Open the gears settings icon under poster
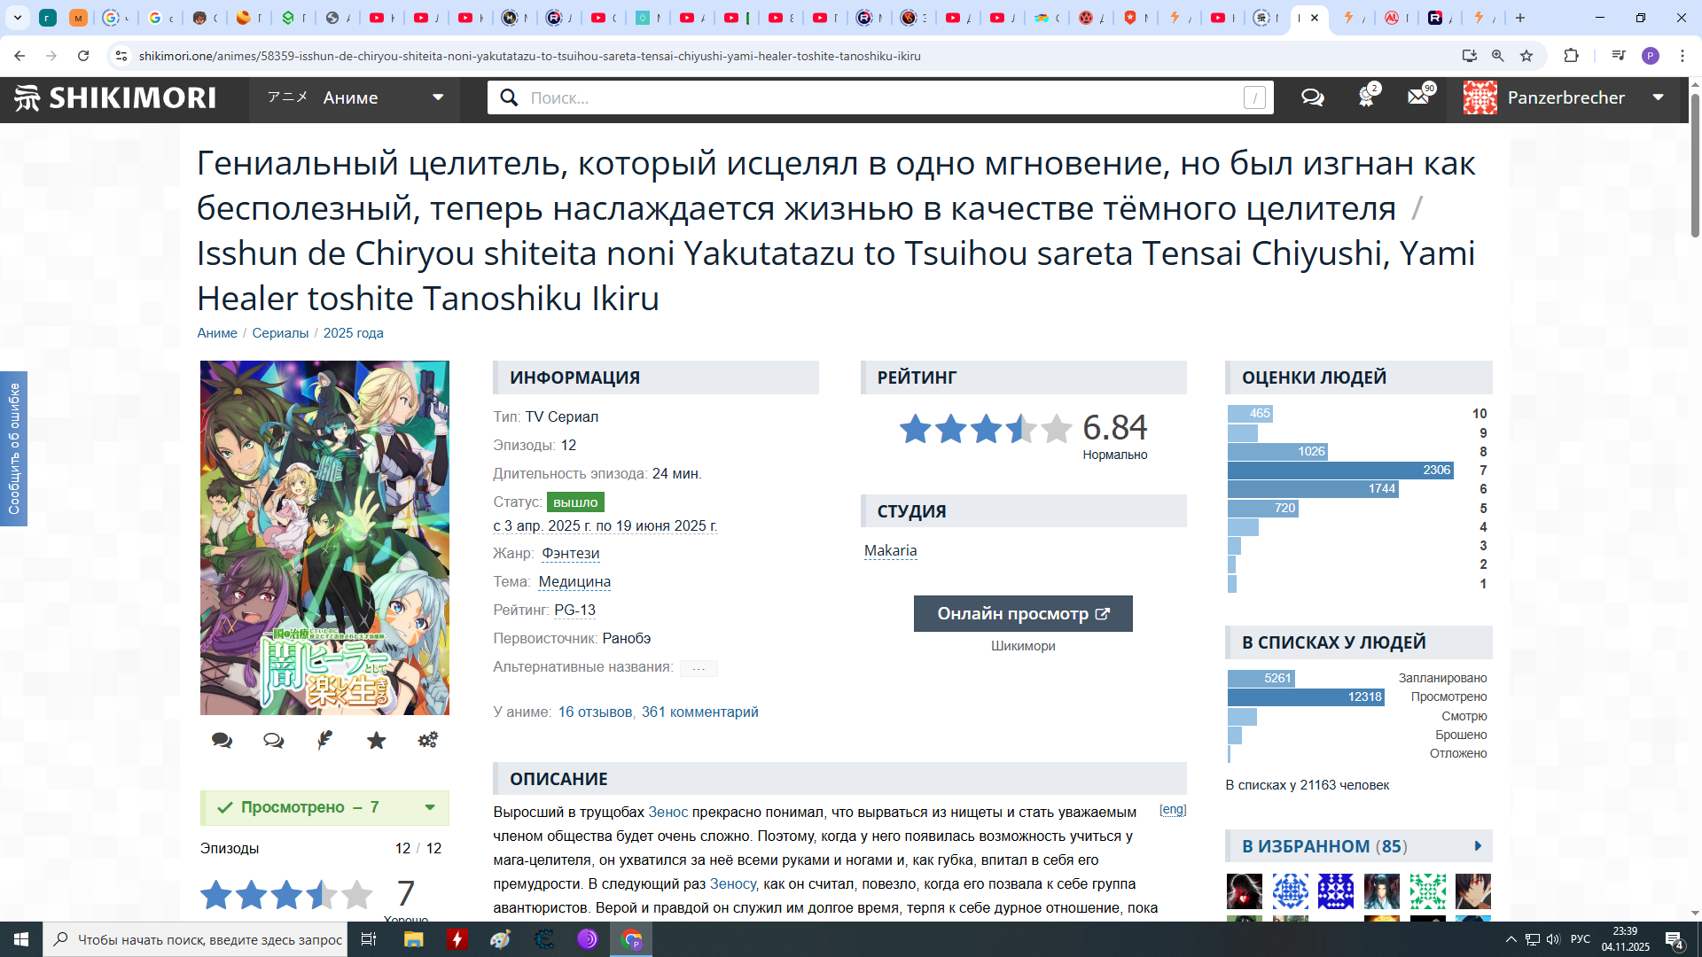The width and height of the screenshot is (1702, 957). coord(427,741)
